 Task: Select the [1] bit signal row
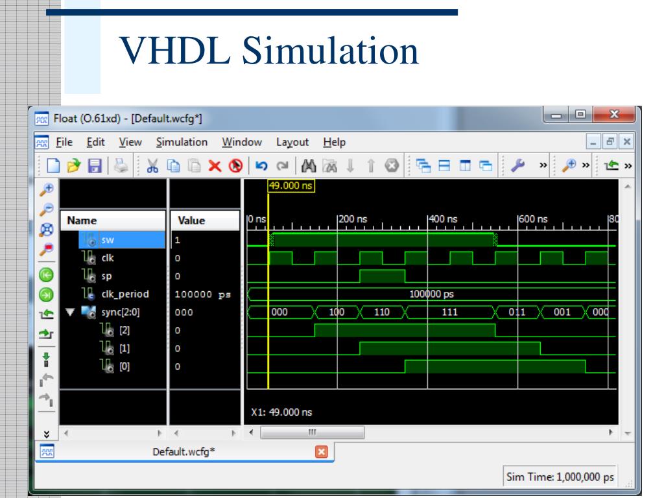pyautogui.click(x=113, y=348)
